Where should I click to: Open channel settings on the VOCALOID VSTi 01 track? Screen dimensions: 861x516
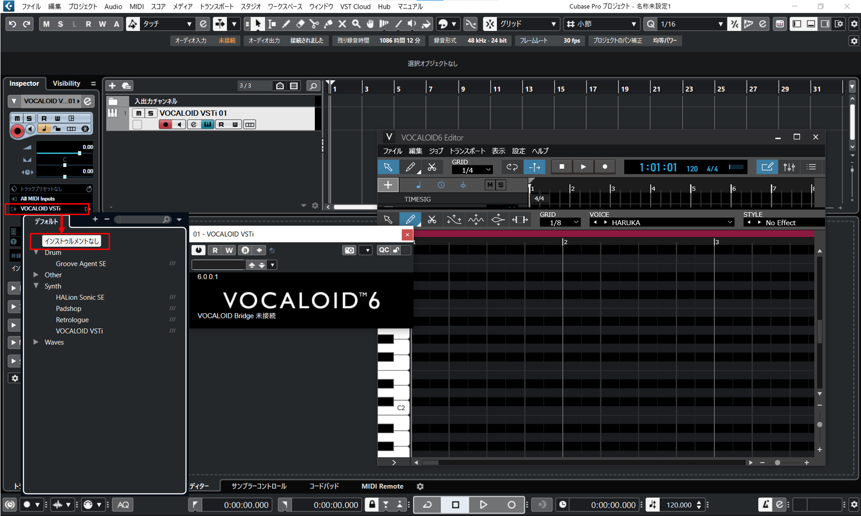194,124
